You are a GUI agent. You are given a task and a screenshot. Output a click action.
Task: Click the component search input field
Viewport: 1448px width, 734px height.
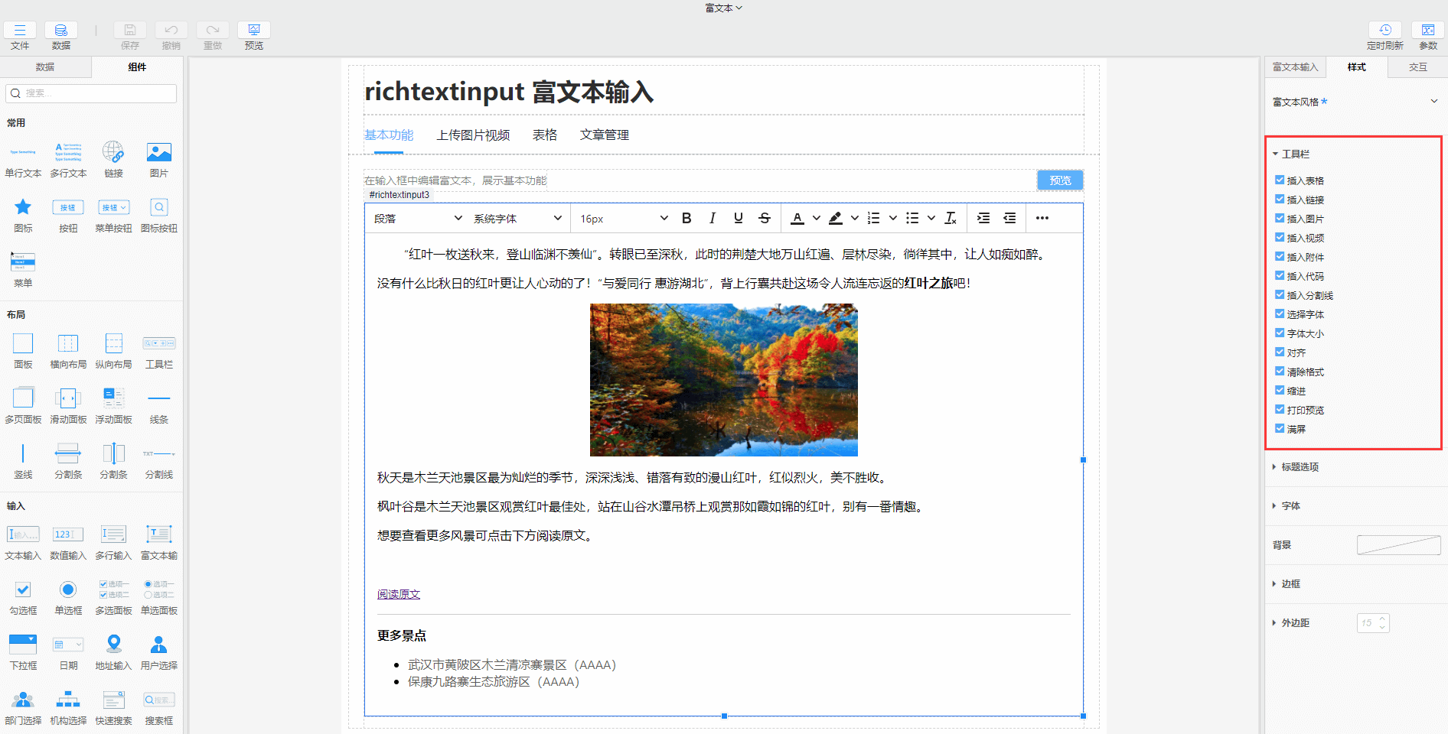tap(90, 93)
